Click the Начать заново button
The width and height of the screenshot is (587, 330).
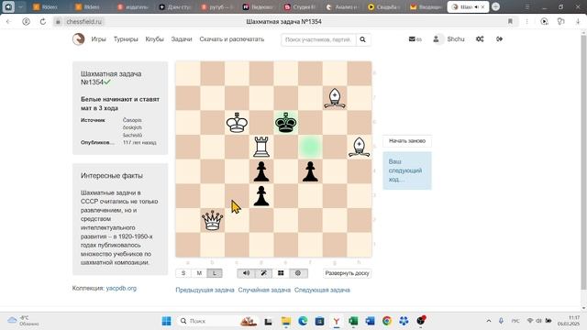pos(407,140)
